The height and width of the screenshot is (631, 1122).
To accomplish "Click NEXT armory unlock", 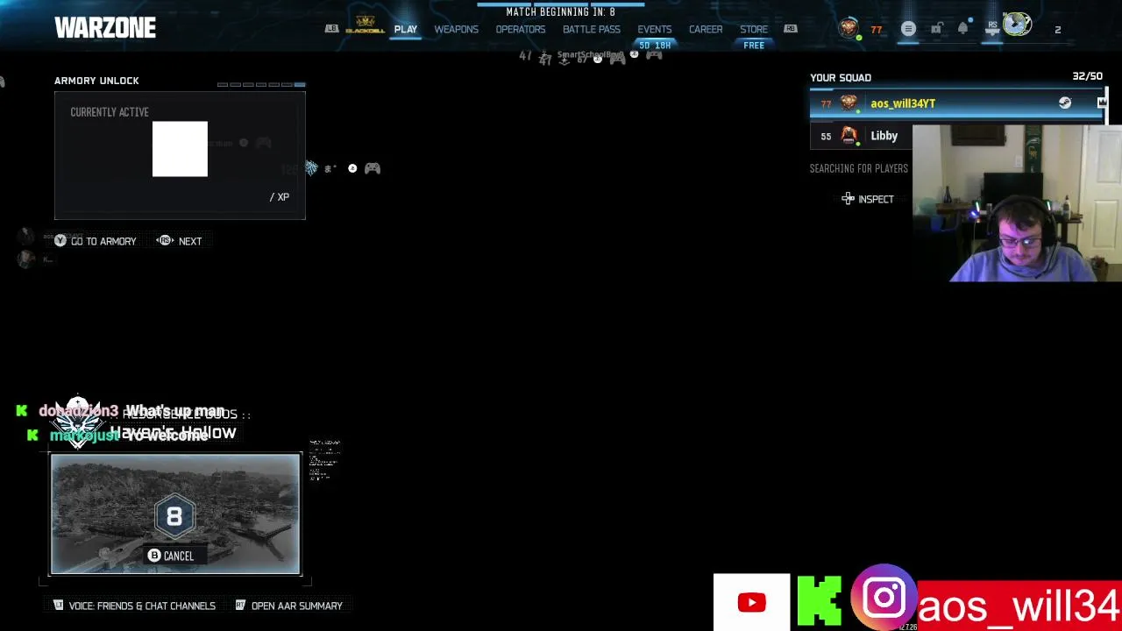I will (190, 241).
